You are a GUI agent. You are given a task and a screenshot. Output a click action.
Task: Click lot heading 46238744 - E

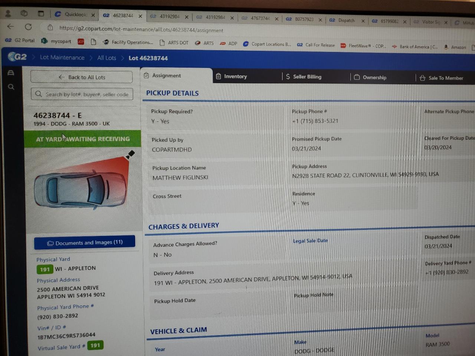[58, 115]
